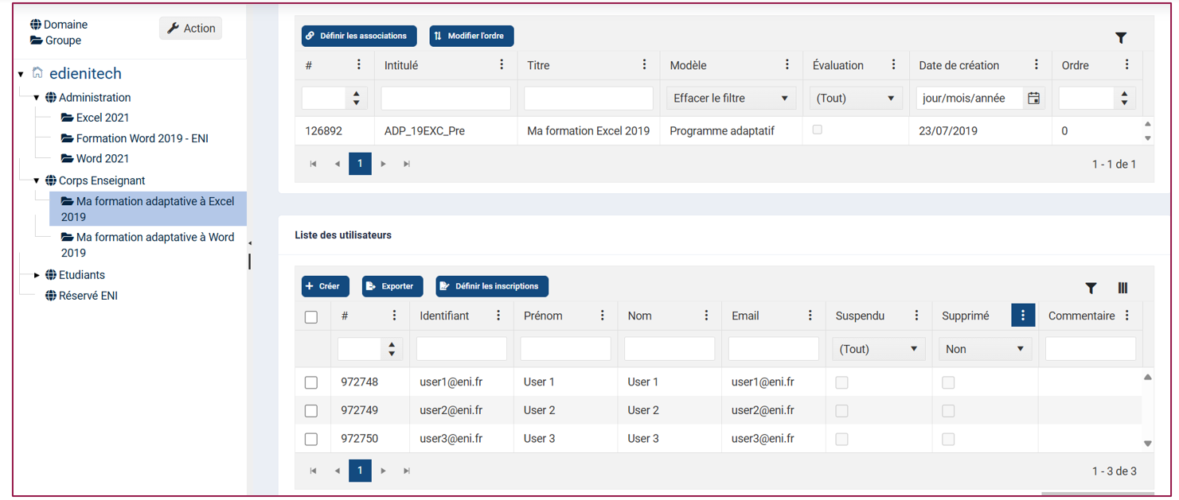Click users table scrollbar down arrow

coord(1148,444)
